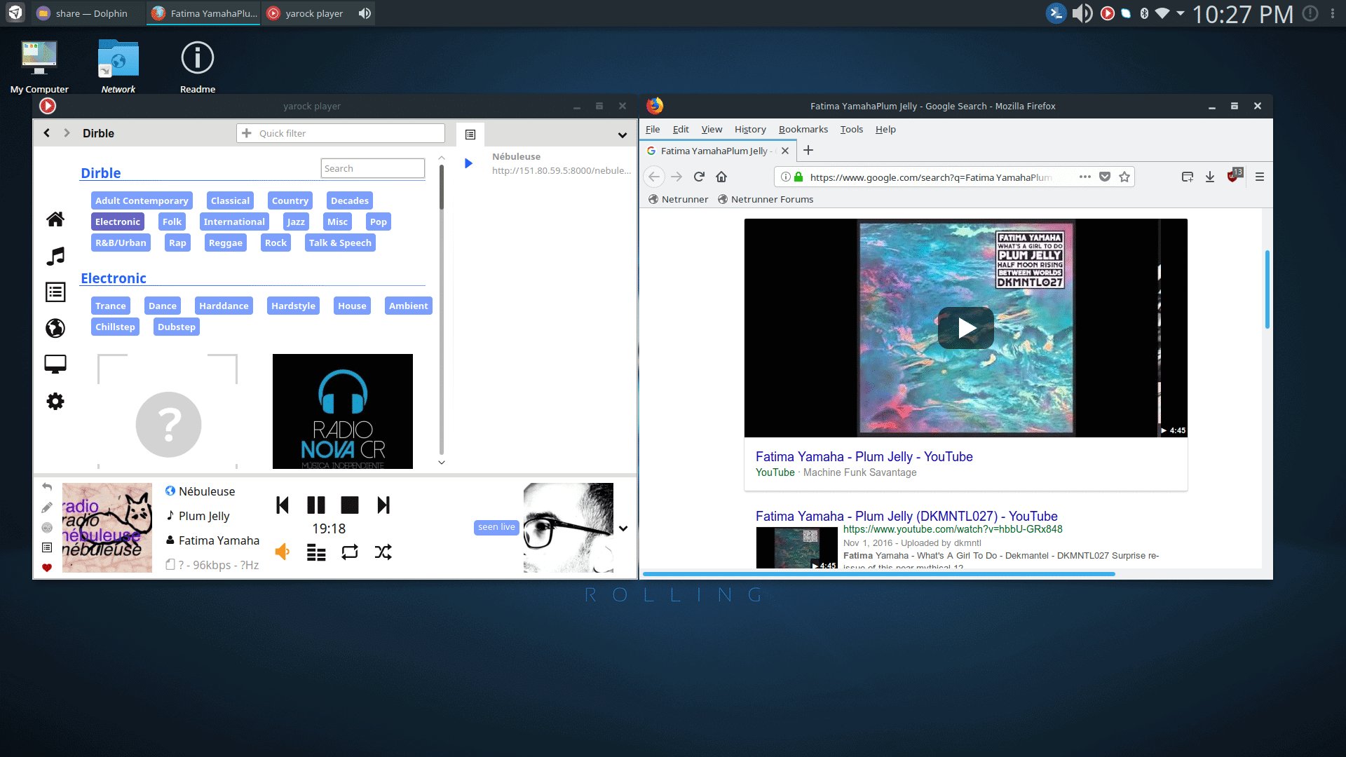The image size is (1346, 757).
Task: Open the radio globe icon in sidebar
Action: click(55, 328)
